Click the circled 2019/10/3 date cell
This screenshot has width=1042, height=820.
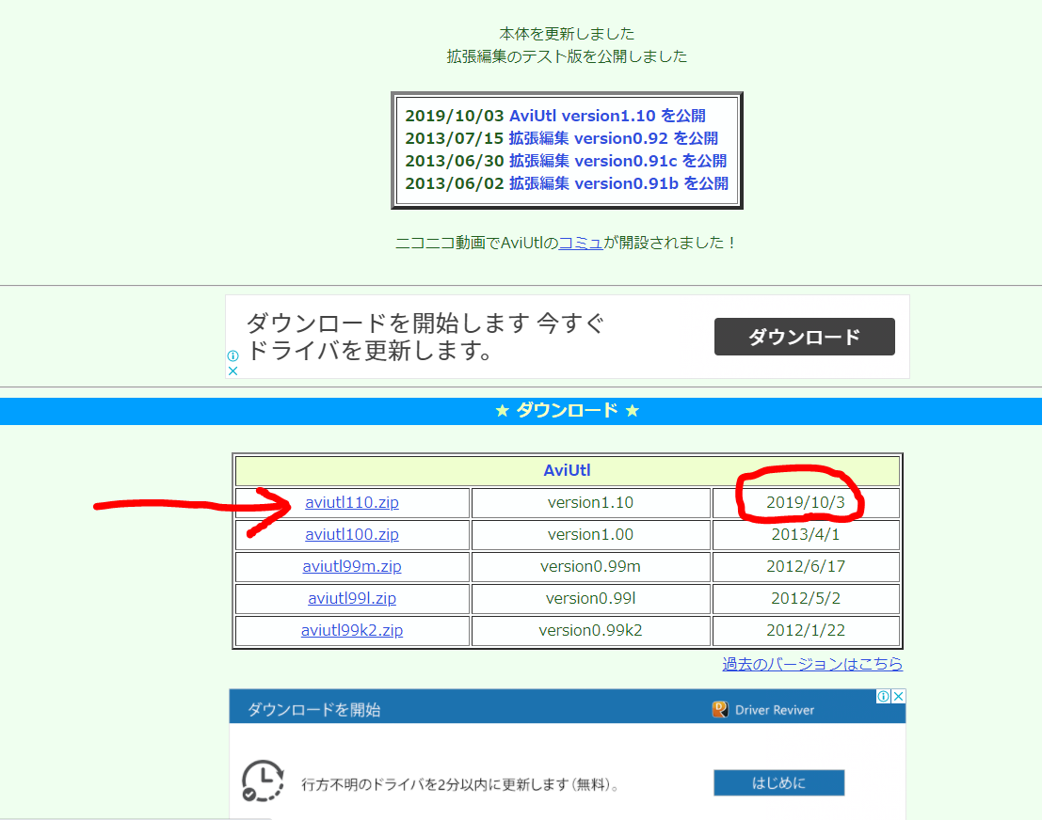pyautogui.click(x=806, y=503)
